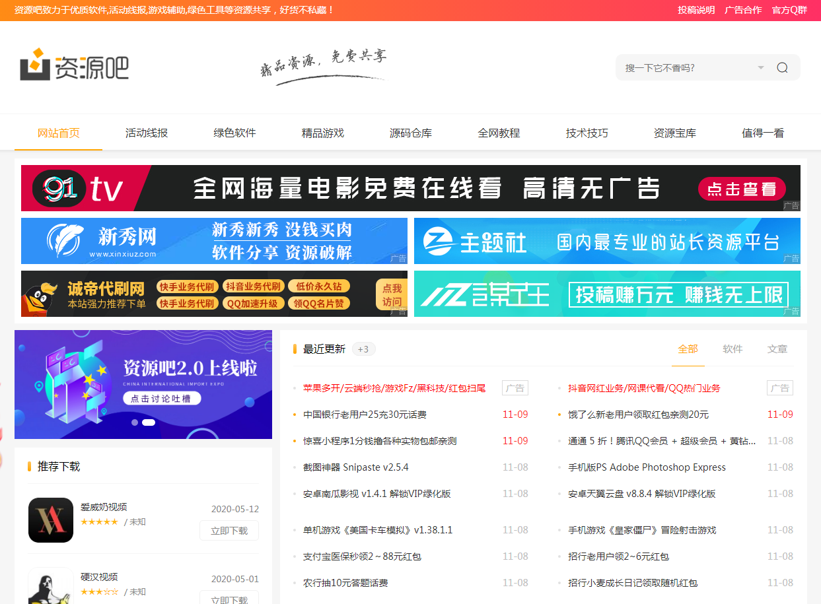Switch to the 文章 tab

pyautogui.click(x=777, y=349)
